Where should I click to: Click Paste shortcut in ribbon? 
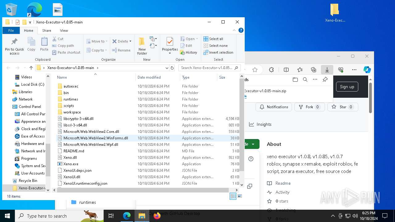click(x=66, y=52)
